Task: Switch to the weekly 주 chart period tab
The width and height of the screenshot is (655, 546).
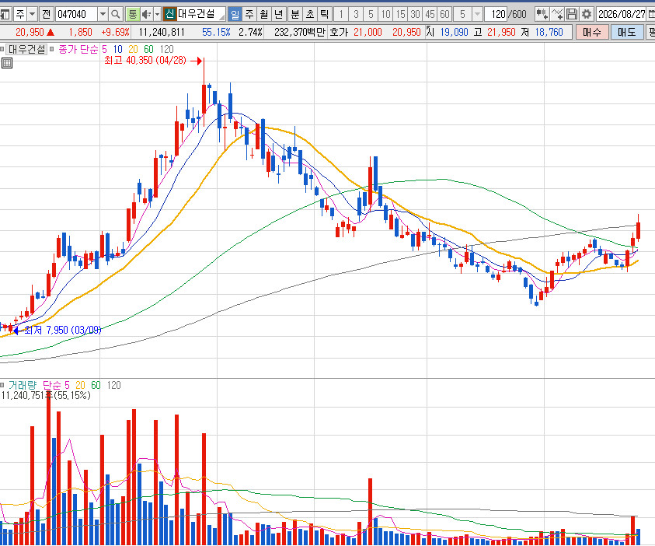Action: pyautogui.click(x=249, y=15)
